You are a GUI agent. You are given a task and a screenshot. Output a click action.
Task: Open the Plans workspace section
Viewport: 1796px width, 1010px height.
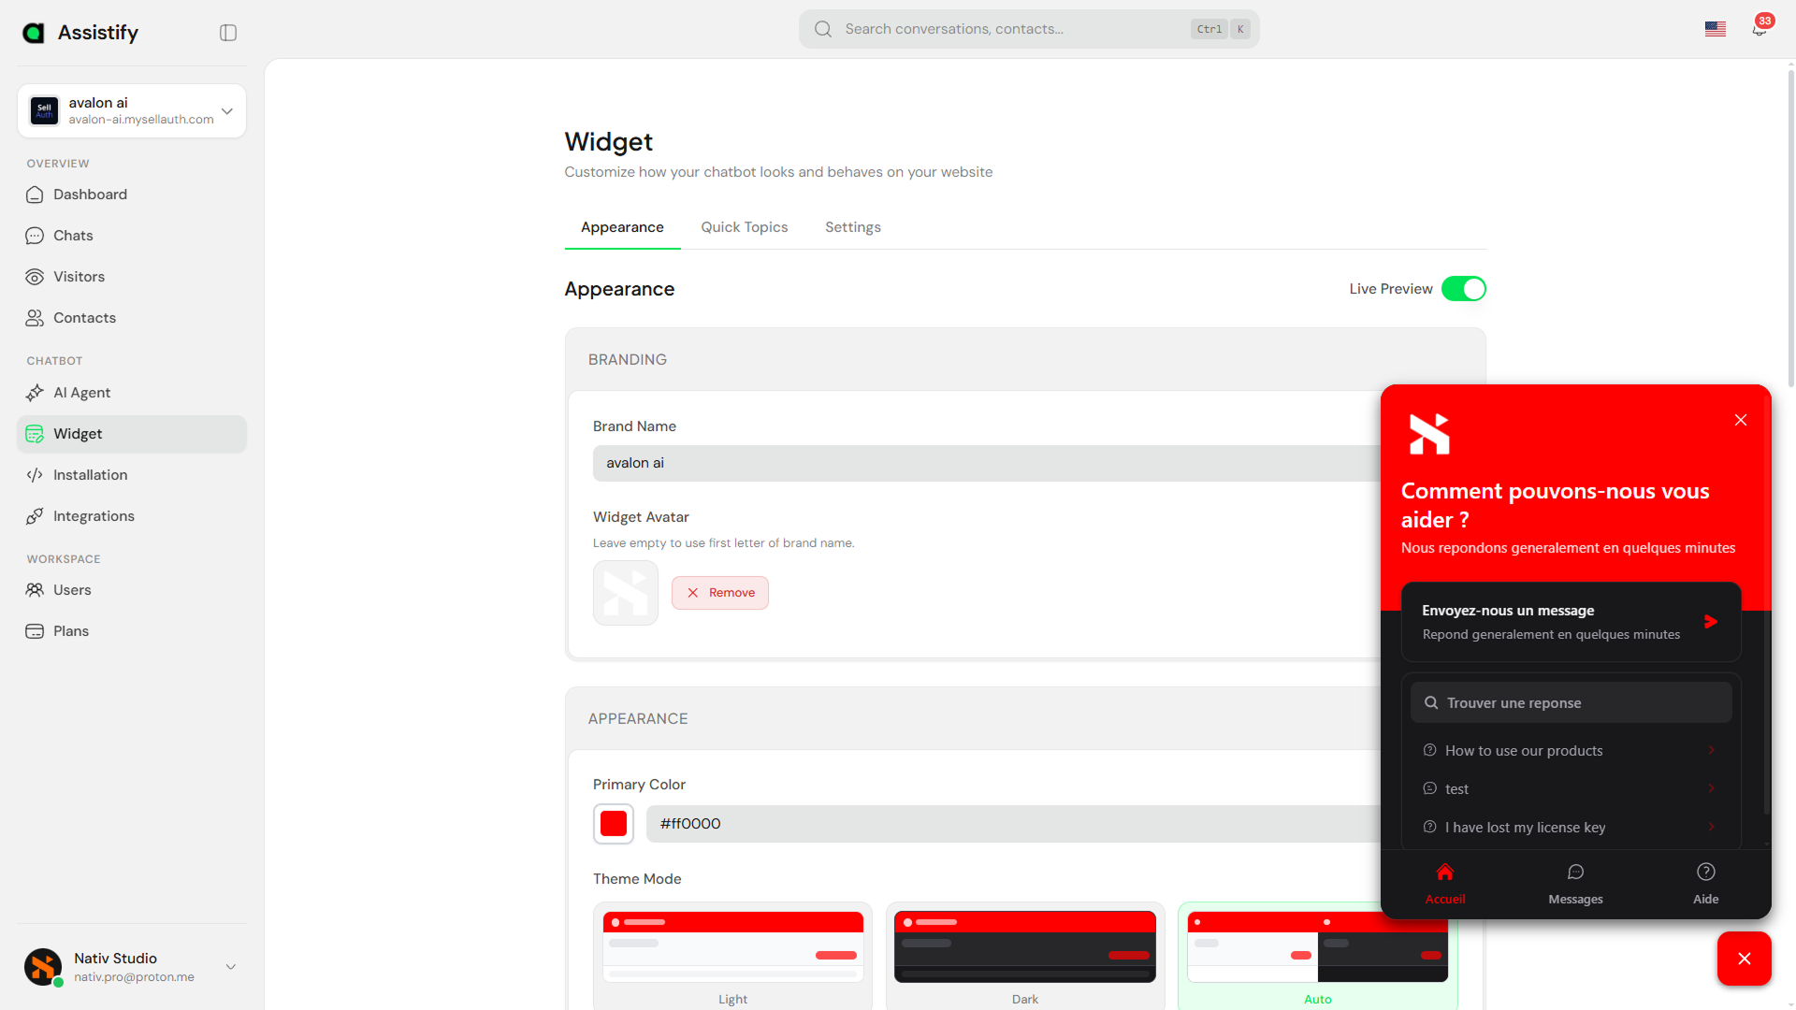click(x=68, y=631)
